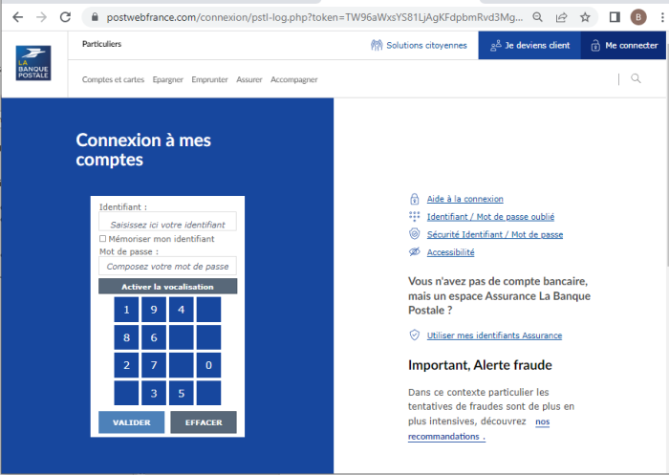The height and width of the screenshot is (475, 669).
Task: Select keypad digit 0
Action: (x=208, y=365)
